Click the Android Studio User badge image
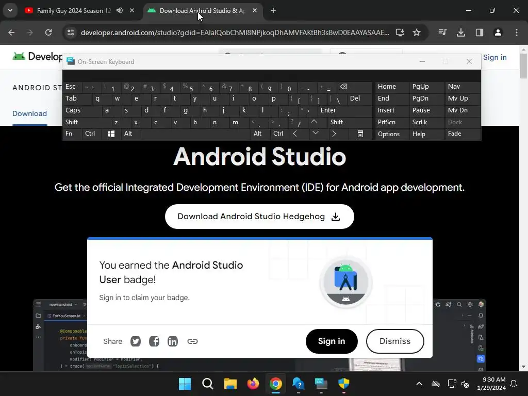Viewport: 528px width, 396px height. point(346,282)
